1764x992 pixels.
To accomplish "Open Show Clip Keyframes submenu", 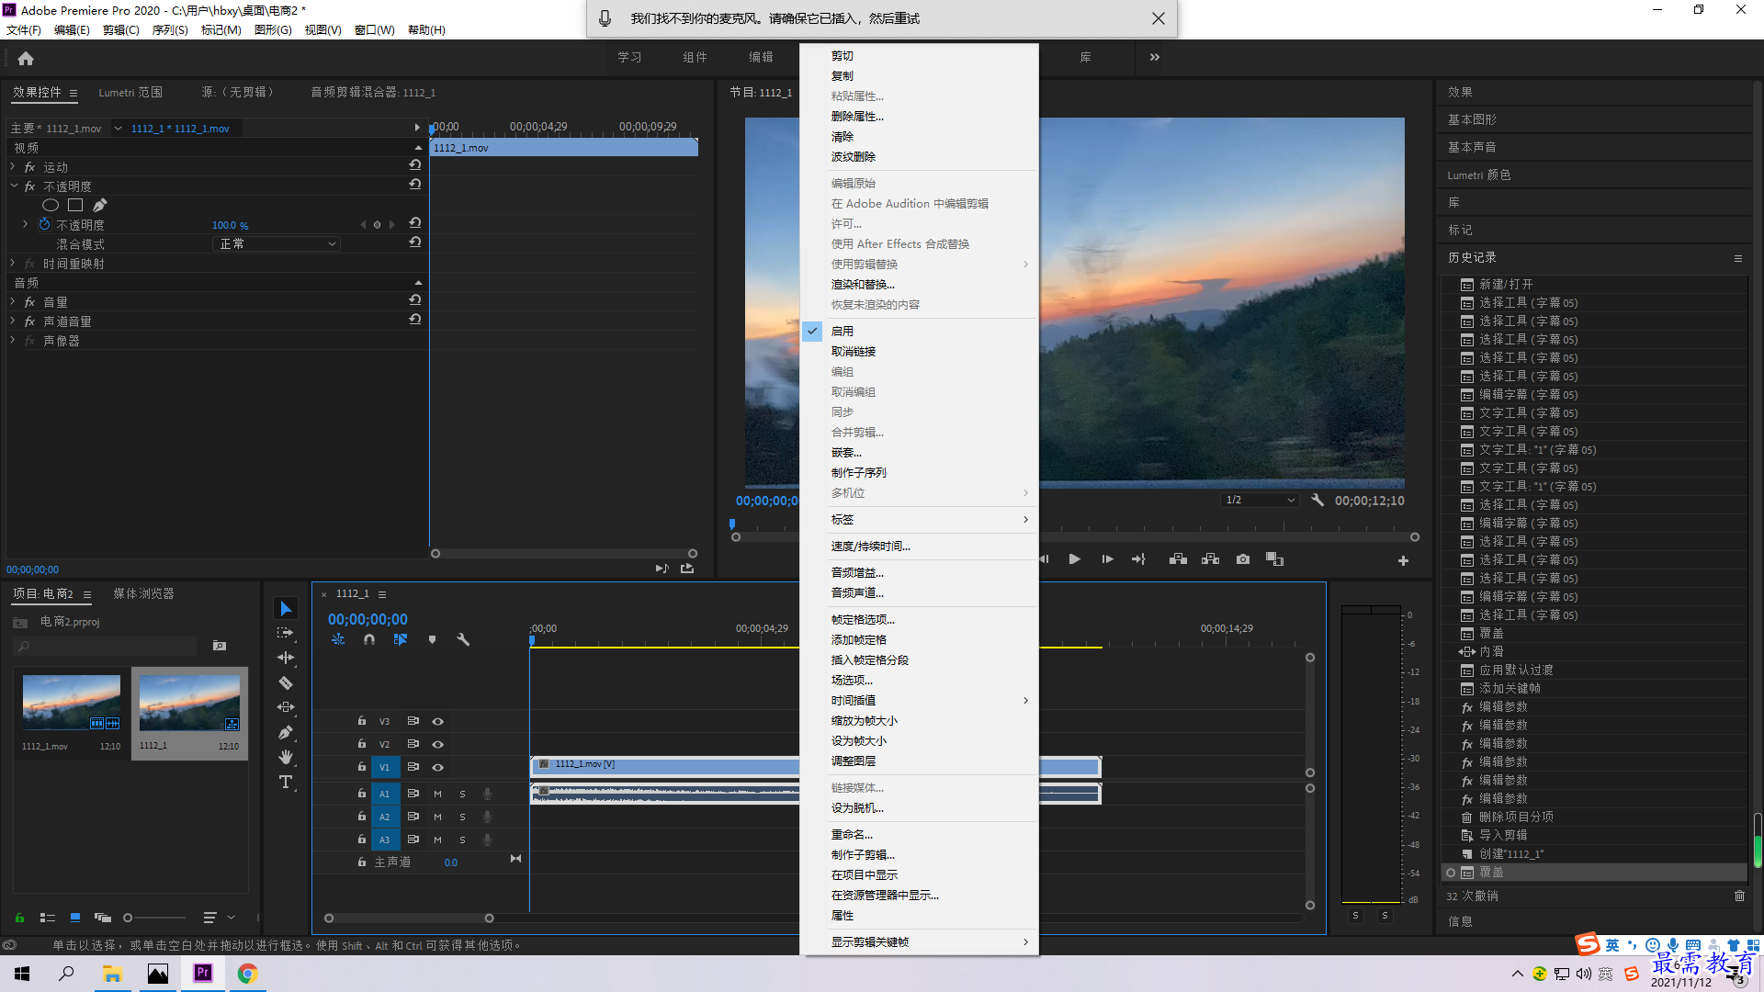I will pyautogui.click(x=920, y=941).
